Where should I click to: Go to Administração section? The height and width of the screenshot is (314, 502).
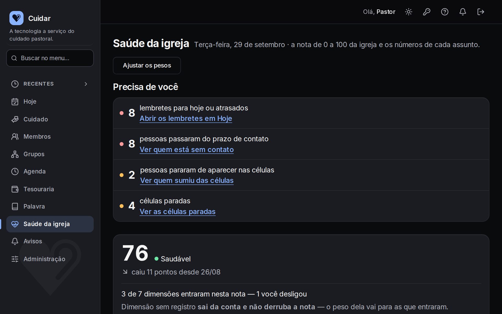(x=50, y=259)
